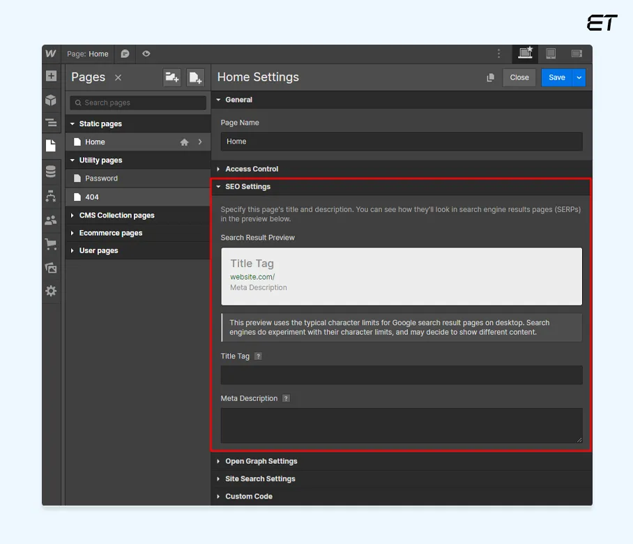Expand User pages group
This screenshot has width=633, height=544.
tap(138, 250)
